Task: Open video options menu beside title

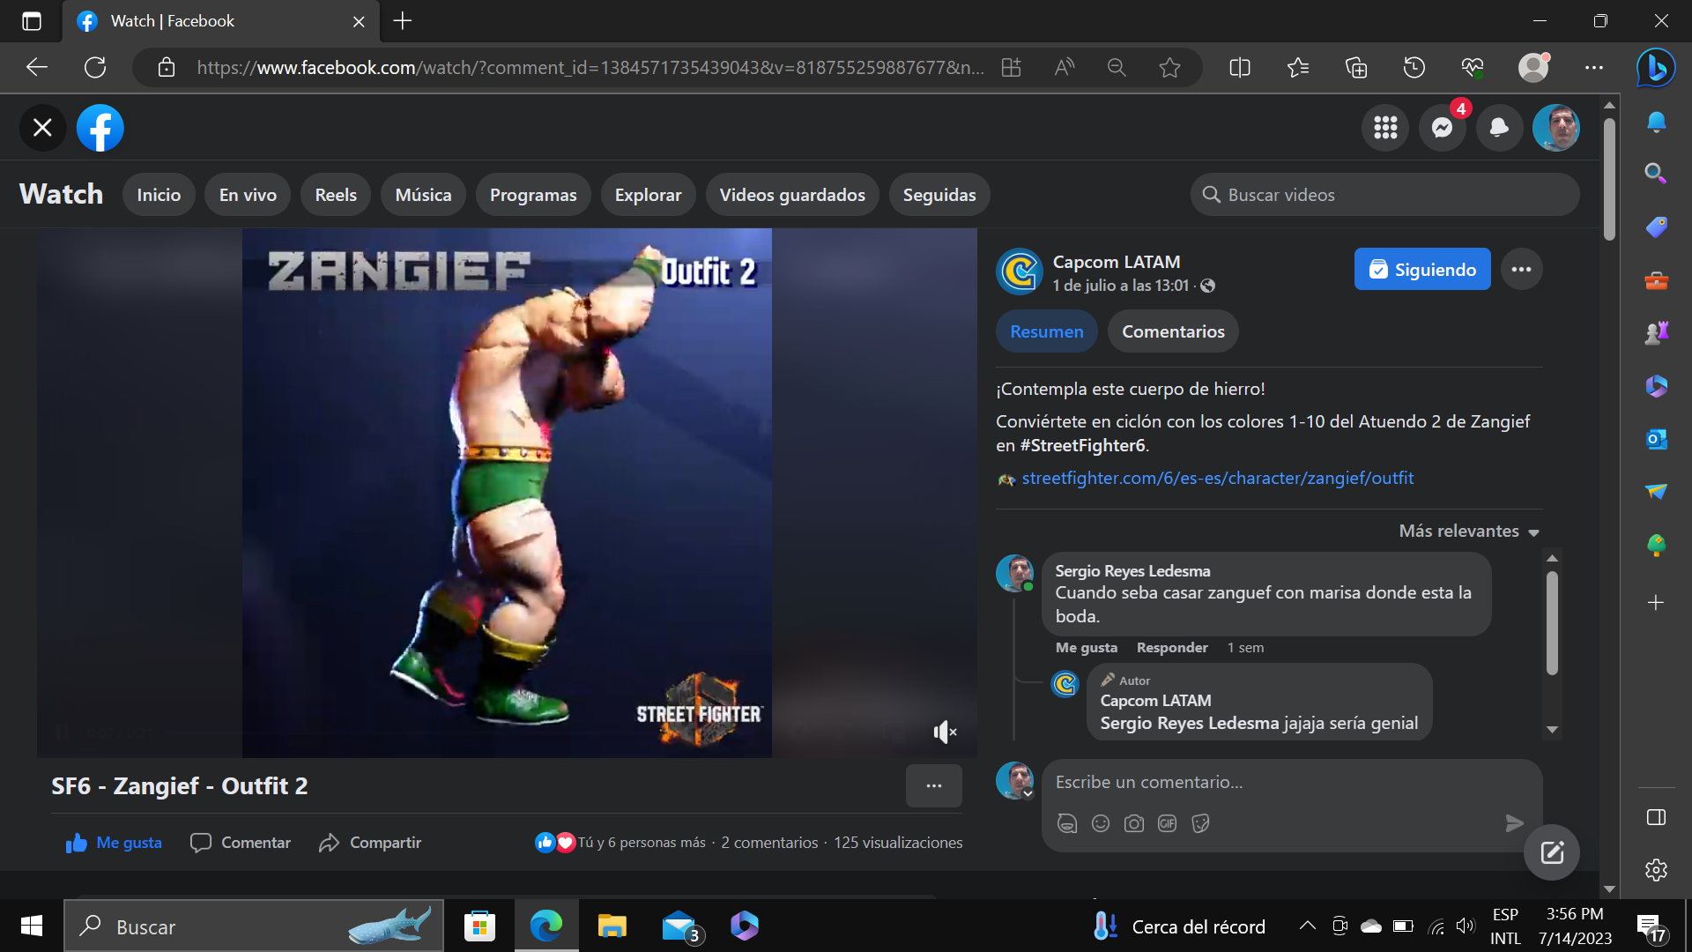Action: click(933, 785)
